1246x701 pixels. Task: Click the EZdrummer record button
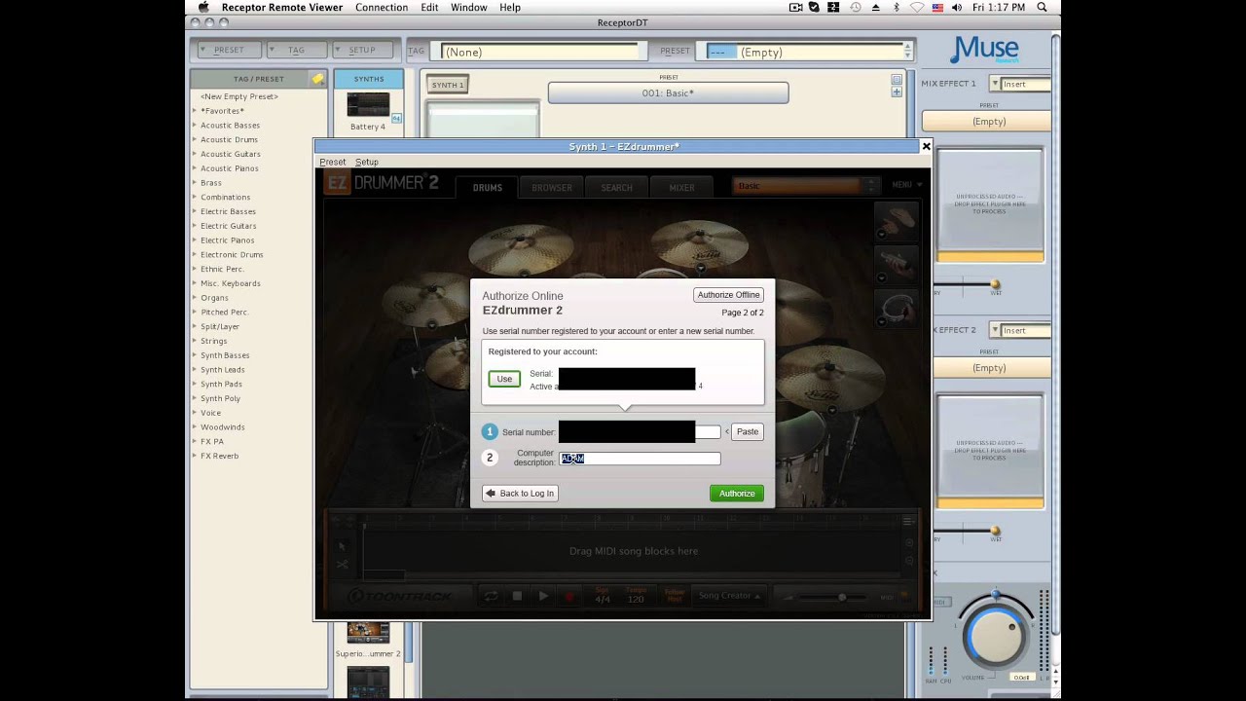coord(569,596)
